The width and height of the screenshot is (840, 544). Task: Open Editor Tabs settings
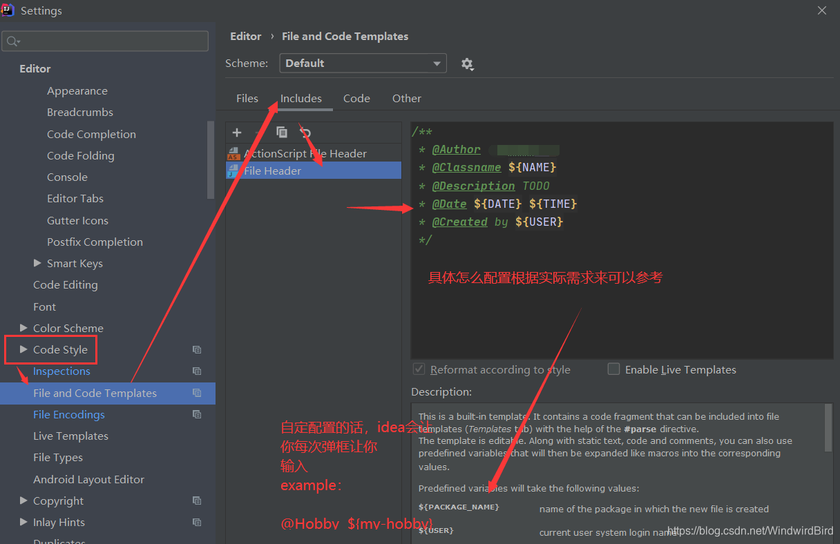[x=75, y=199]
